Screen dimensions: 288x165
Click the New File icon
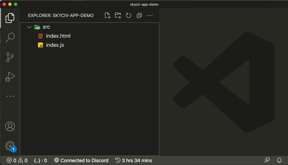108,16
